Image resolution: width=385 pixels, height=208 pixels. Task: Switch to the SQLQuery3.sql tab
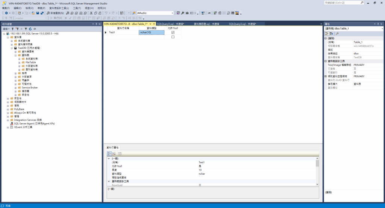pyautogui.click(x=243, y=24)
